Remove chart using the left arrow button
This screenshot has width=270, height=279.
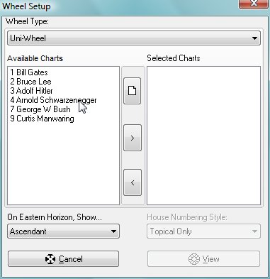click(133, 182)
